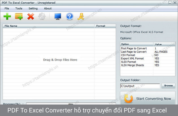This screenshot has height=116, width=178.
Task: Click the green plus Add File icon
Action: click(7, 16)
